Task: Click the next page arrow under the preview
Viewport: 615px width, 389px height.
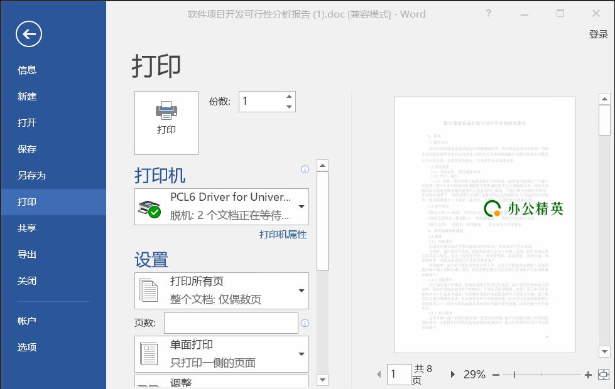Action: tap(452, 373)
